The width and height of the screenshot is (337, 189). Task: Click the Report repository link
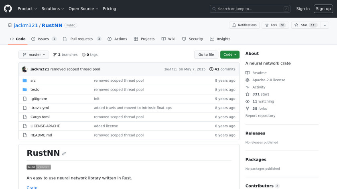point(260,116)
